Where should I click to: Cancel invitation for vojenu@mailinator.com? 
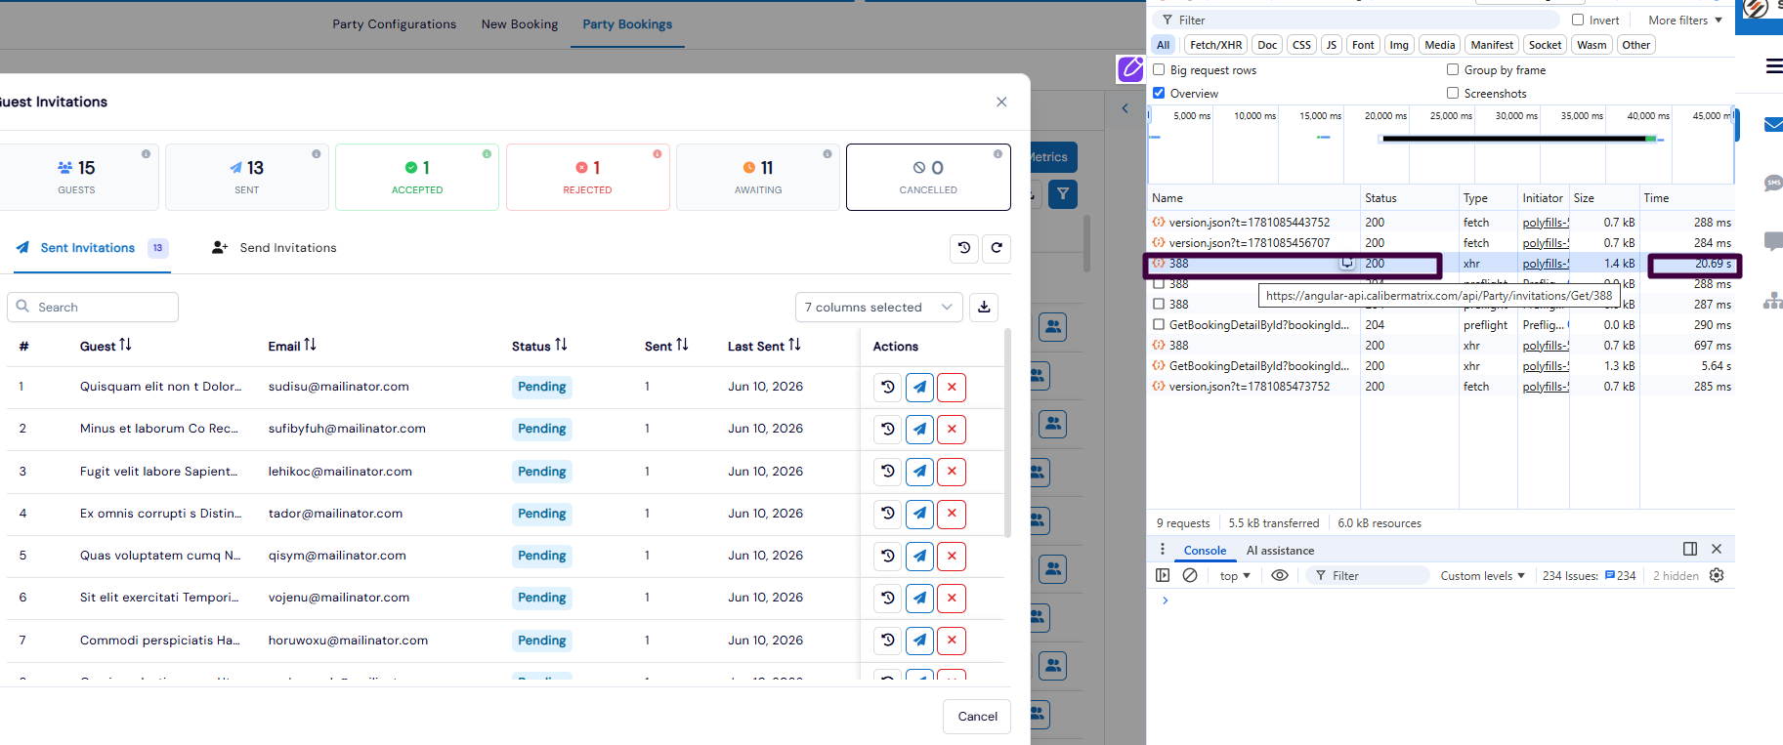coord(952,599)
